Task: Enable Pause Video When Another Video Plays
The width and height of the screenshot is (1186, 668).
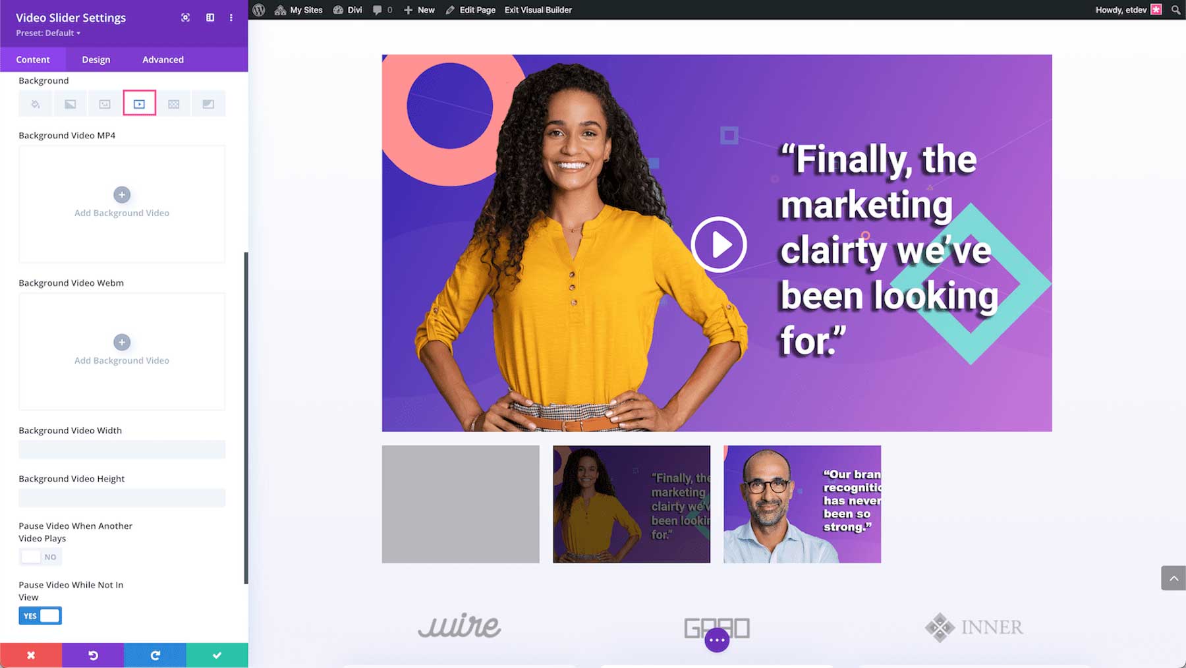Action: pyautogui.click(x=40, y=556)
